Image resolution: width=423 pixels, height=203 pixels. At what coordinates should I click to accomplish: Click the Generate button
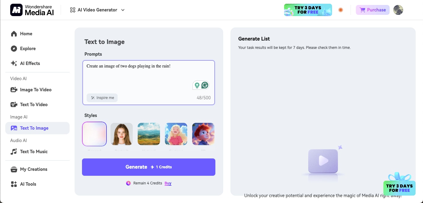tap(149, 167)
